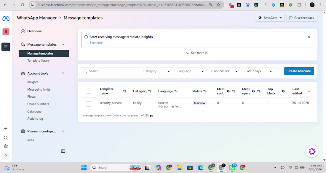Click the Windows Start button
Screen dimensions: 326x173
(x=84, y=167)
